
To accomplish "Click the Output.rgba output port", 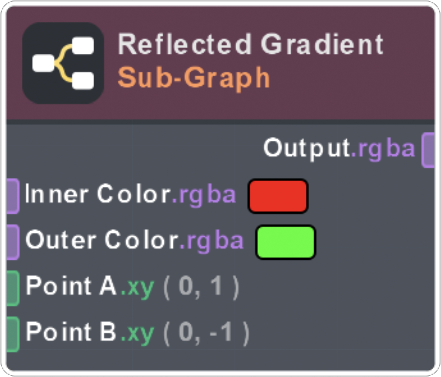I will click(x=428, y=149).
